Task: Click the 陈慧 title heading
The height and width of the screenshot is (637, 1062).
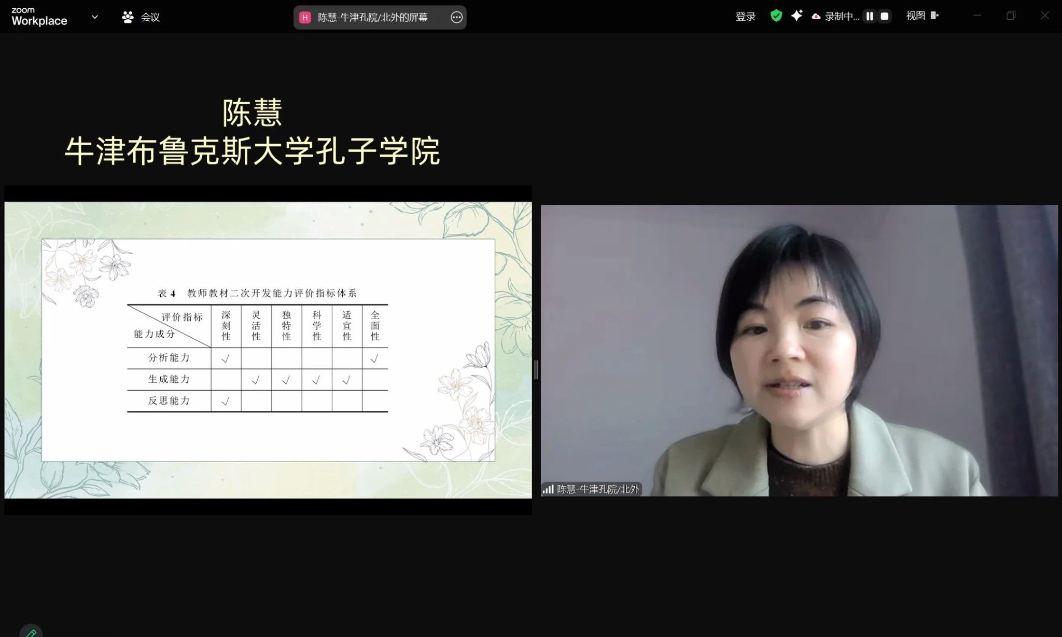Action: (x=253, y=112)
